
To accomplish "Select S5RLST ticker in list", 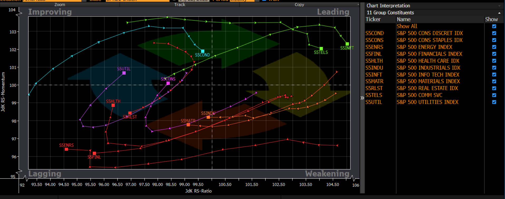I will click(374, 88).
